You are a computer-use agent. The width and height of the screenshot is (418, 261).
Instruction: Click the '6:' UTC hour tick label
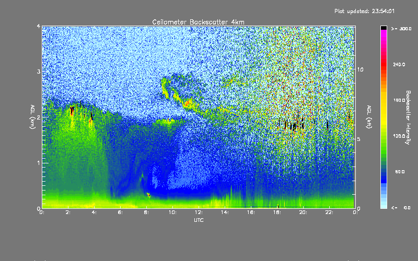pos(120,212)
